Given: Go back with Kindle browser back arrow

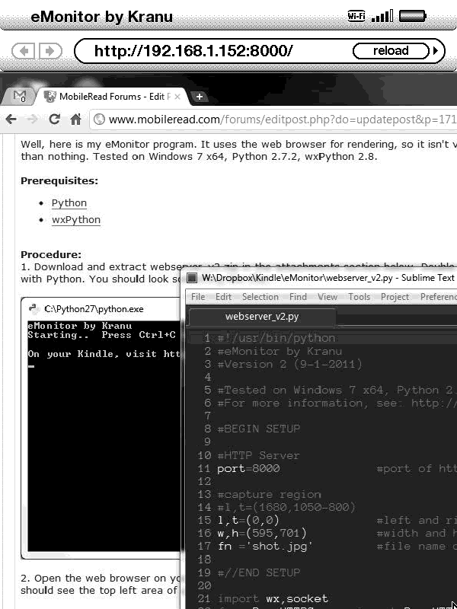Looking at the screenshot, I should pos(24,51).
